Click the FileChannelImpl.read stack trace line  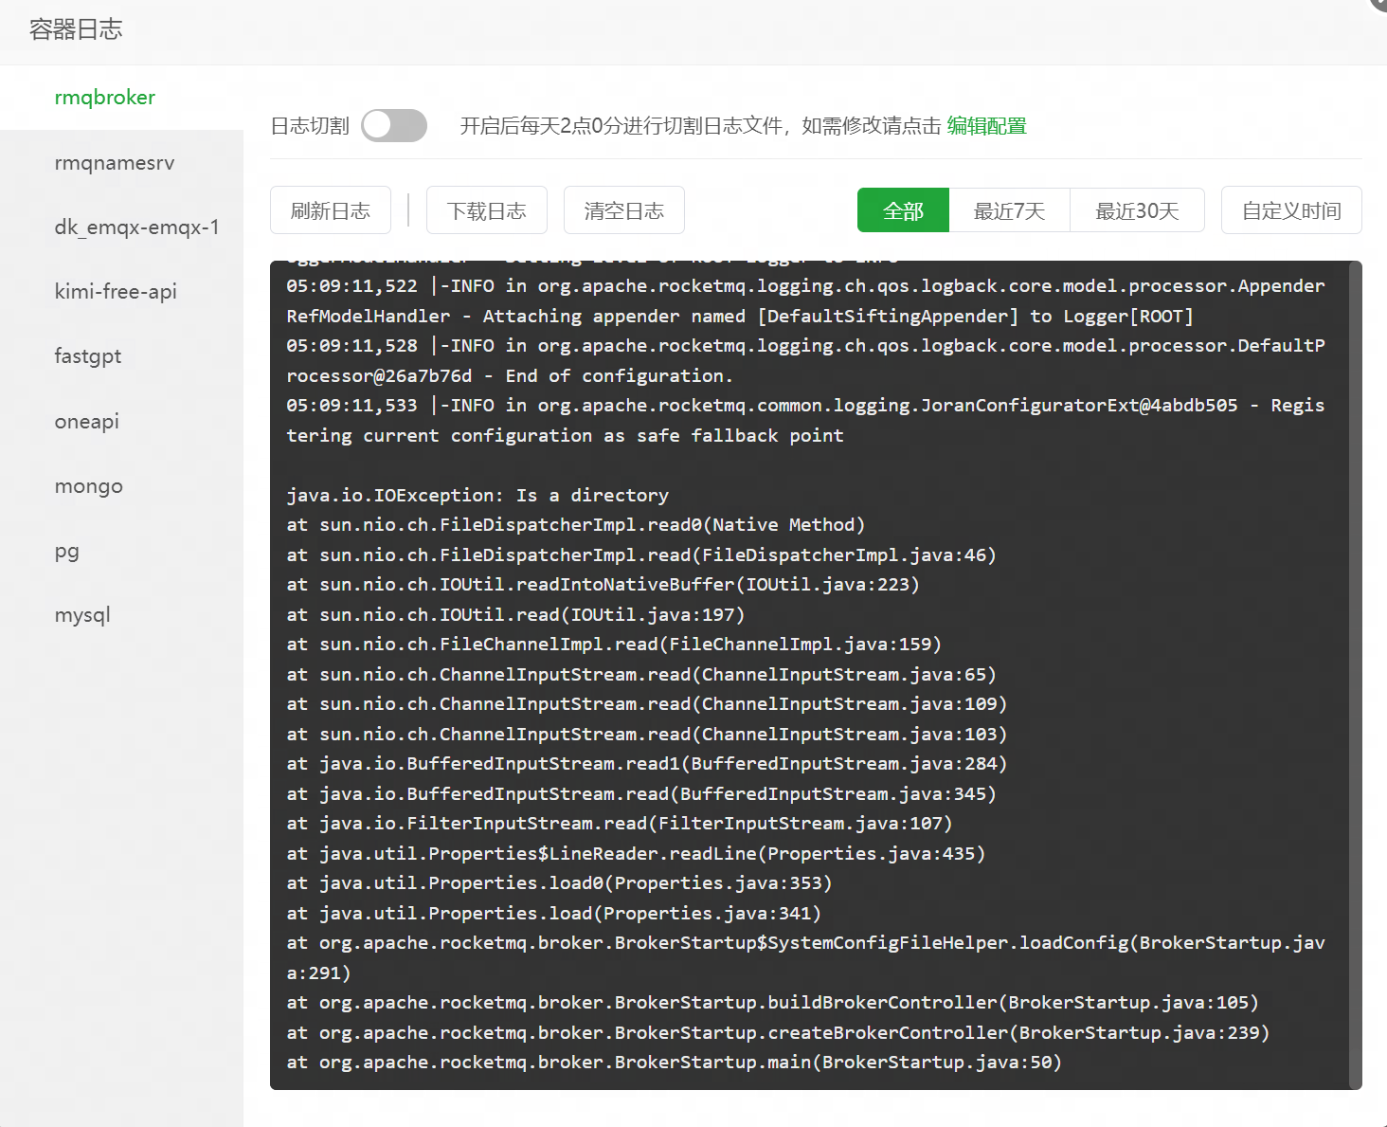(x=614, y=644)
